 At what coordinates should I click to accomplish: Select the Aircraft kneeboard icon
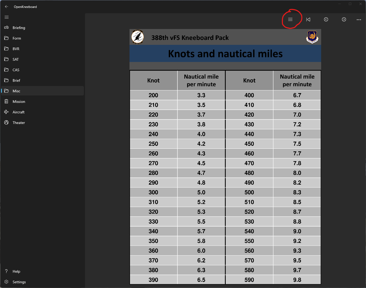click(x=6, y=112)
